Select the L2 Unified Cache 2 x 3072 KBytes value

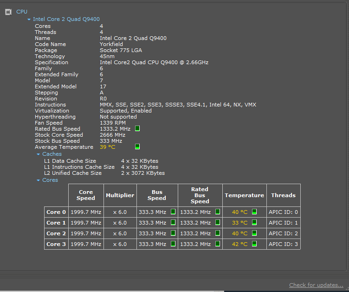(x=143, y=173)
